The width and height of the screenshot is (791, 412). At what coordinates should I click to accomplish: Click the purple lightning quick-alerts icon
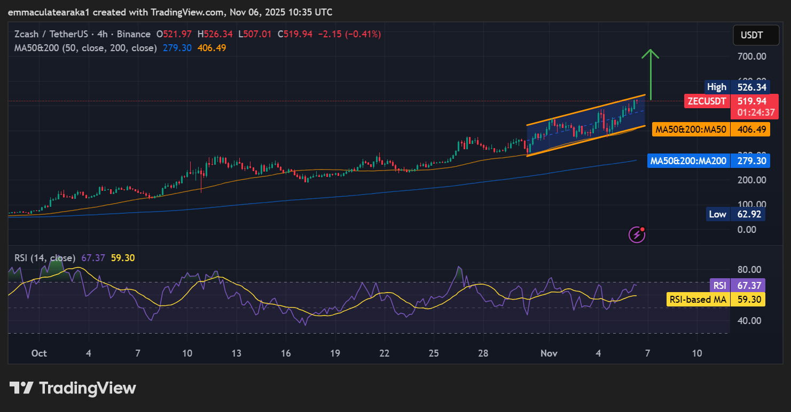tap(636, 235)
